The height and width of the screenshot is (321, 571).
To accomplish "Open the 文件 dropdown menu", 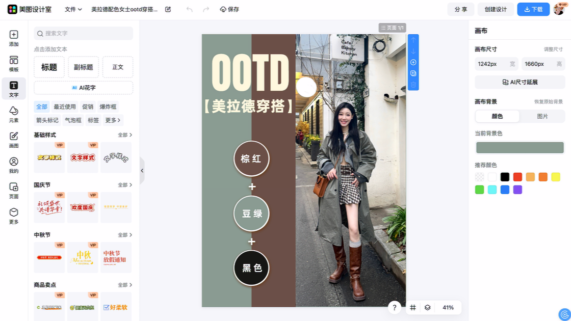I will [x=73, y=9].
